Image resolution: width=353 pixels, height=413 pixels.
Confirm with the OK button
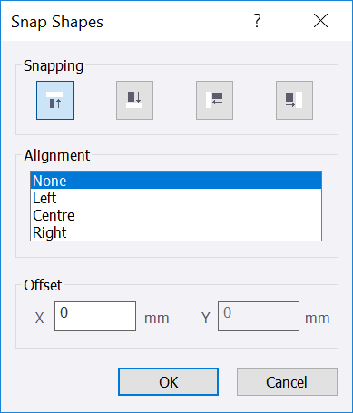(168, 382)
